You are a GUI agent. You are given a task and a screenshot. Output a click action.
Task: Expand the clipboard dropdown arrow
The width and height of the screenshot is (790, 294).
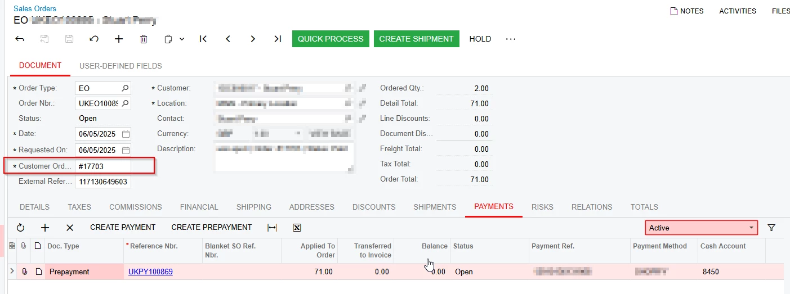(x=182, y=39)
